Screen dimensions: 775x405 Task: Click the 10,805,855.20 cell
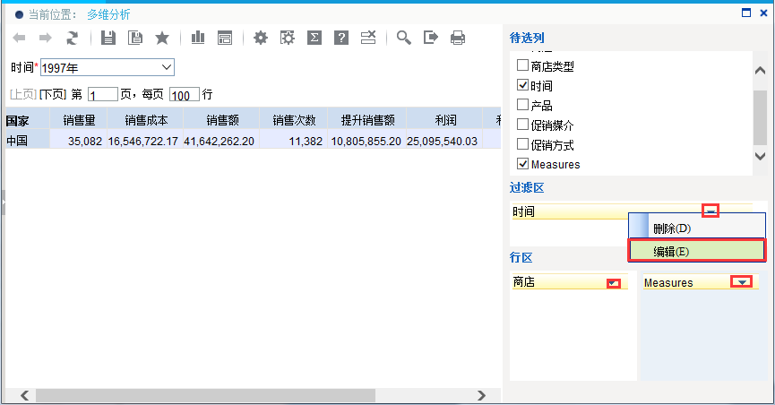click(x=367, y=141)
